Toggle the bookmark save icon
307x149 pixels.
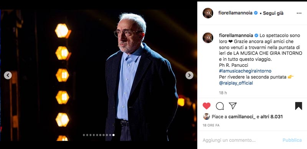coord(299,106)
